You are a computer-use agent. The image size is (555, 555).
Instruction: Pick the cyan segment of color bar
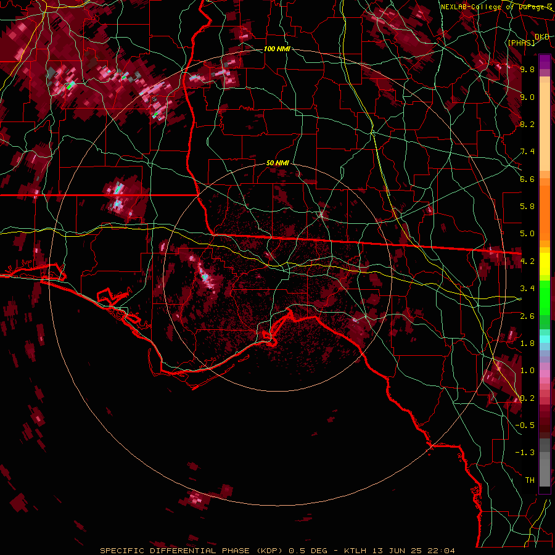point(545,339)
